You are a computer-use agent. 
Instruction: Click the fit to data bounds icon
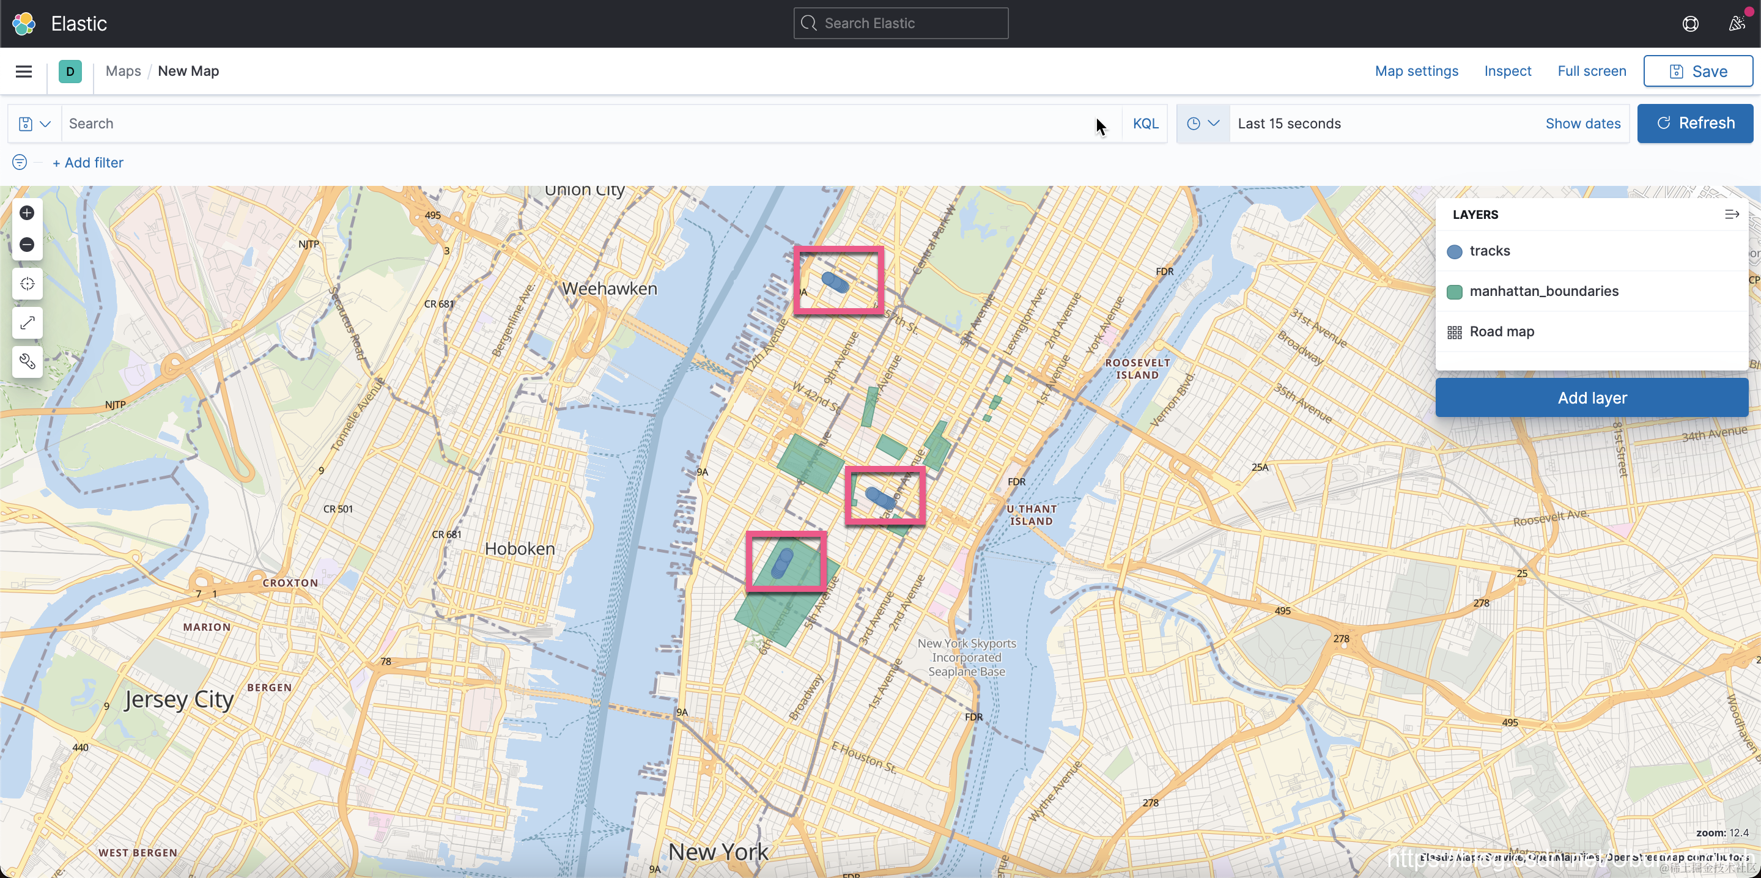pos(27,284)
